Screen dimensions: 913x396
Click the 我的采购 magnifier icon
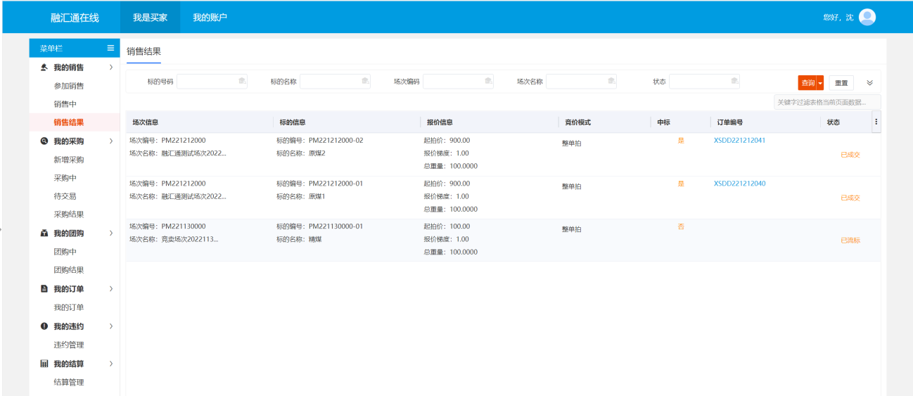pyautogui.click(x=44, y=141)
